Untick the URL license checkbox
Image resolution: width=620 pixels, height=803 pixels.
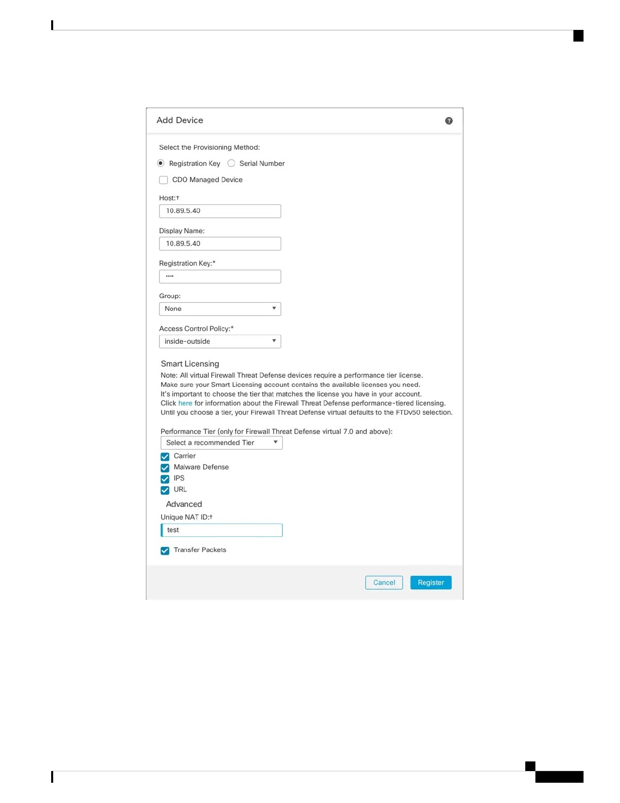click(x=165, y=490)
